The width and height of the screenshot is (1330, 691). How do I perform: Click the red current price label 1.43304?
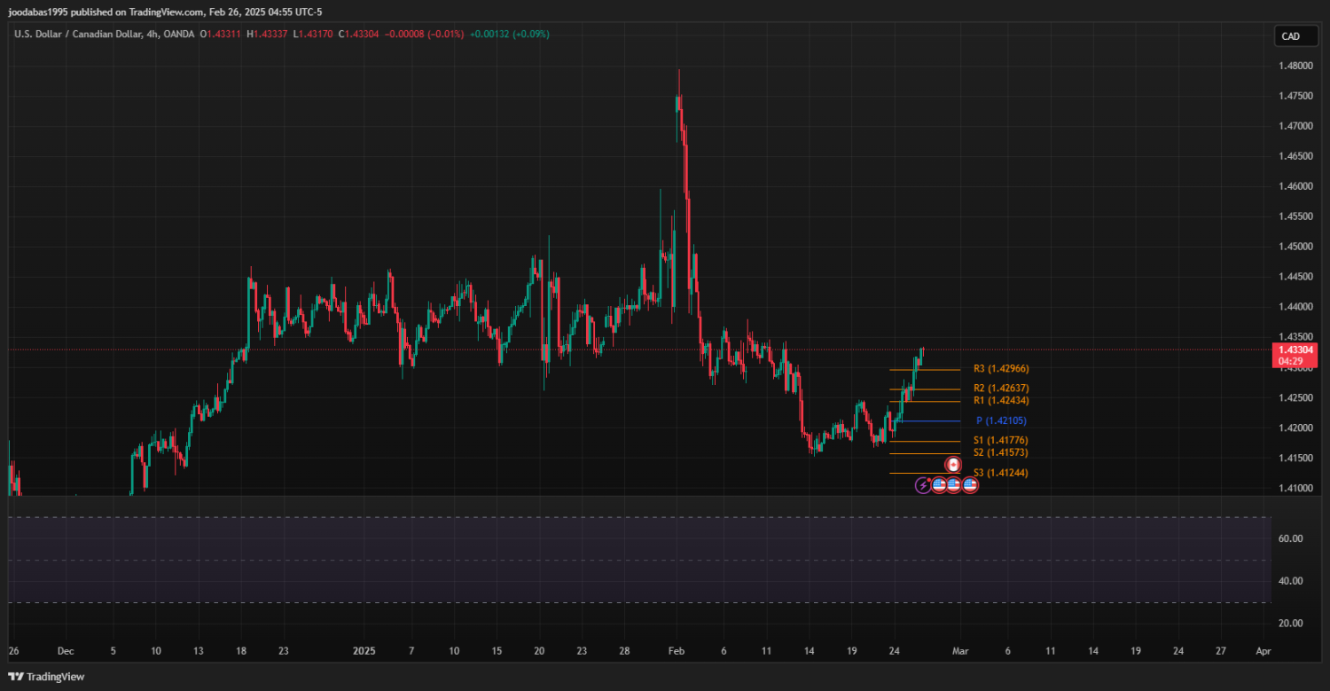click(1294, 349)
